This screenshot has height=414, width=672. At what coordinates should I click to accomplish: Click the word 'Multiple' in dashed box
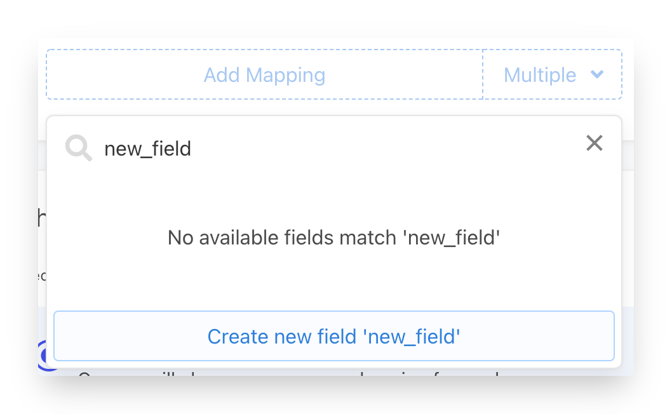point(539,75)
